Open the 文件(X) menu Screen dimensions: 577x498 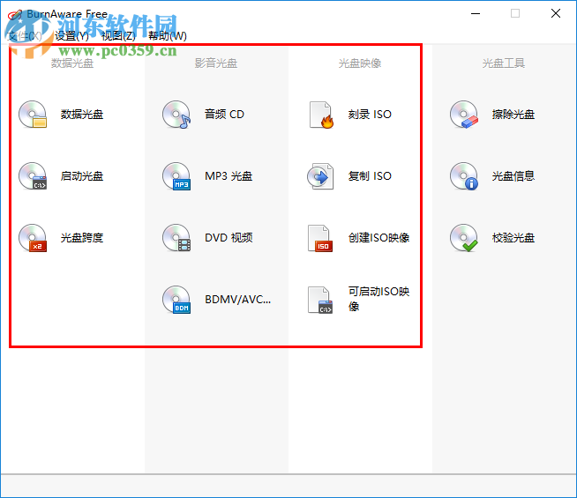click(25, 36)
